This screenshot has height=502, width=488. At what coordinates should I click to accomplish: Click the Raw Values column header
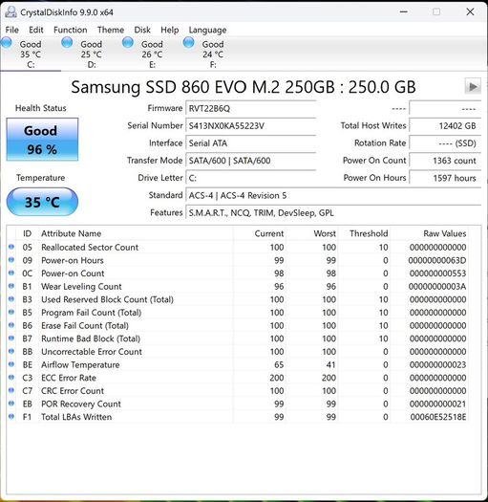tap(430, 233)
